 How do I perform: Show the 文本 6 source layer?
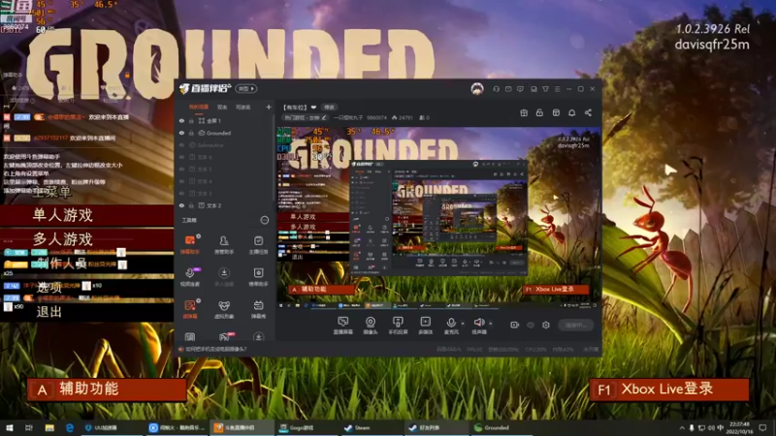click(x=181, y=157)
